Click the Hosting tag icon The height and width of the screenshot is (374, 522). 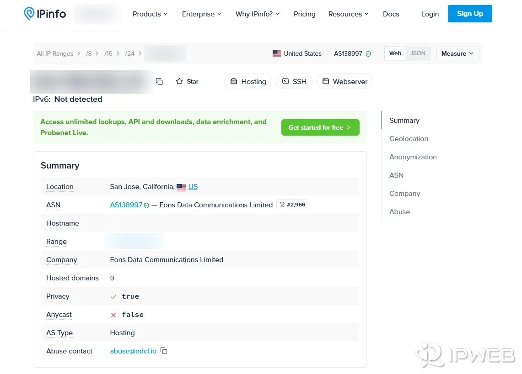(234, 81)
